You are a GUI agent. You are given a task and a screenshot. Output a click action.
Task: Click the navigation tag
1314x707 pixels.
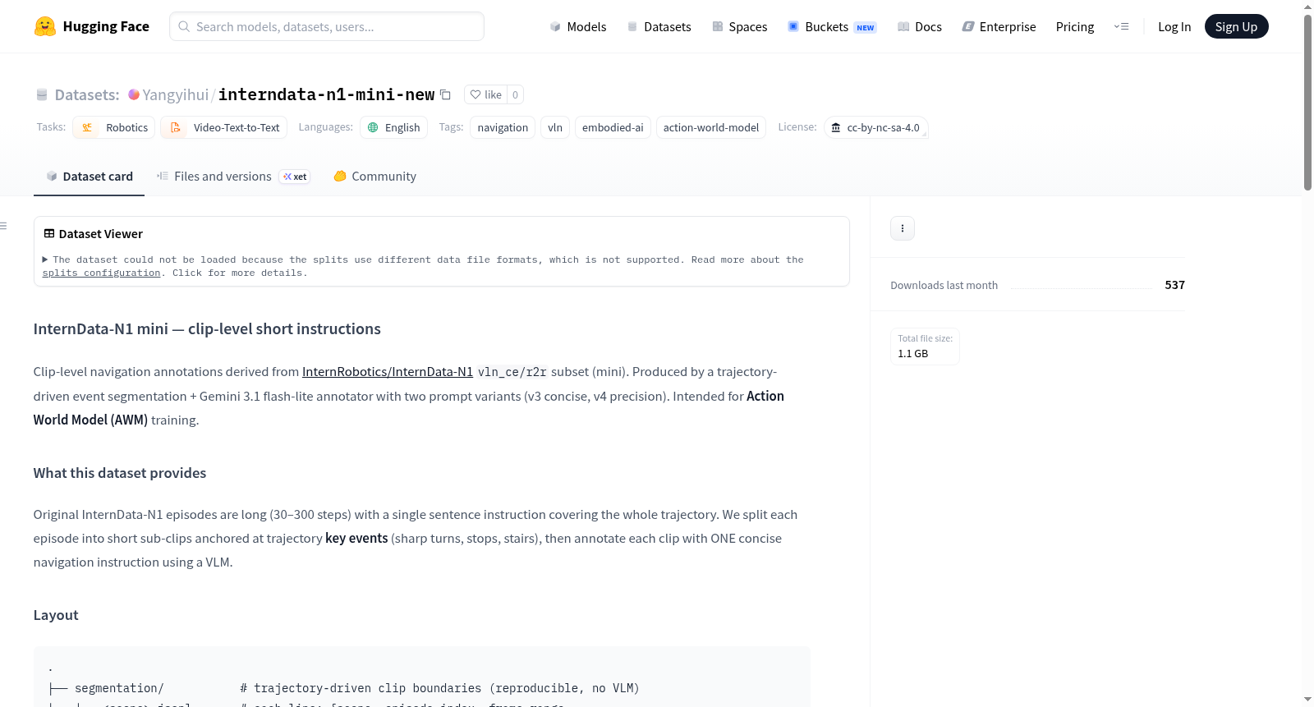[x=503, y=127]
